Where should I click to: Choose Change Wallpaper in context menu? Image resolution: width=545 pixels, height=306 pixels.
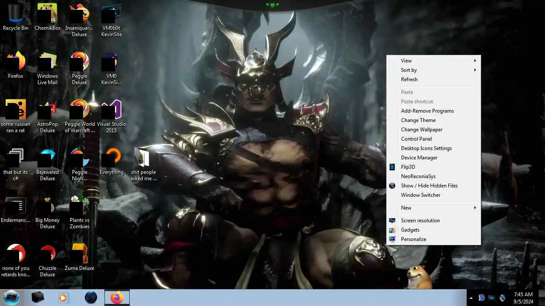click(433, 130)
